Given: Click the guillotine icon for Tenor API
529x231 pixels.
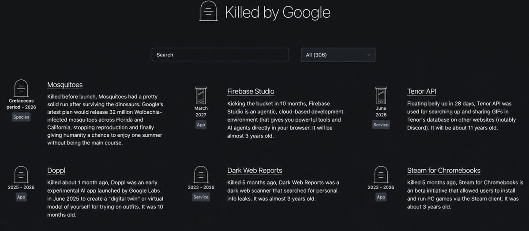Looking at the screenshot, I should click(x=381, y=95).
